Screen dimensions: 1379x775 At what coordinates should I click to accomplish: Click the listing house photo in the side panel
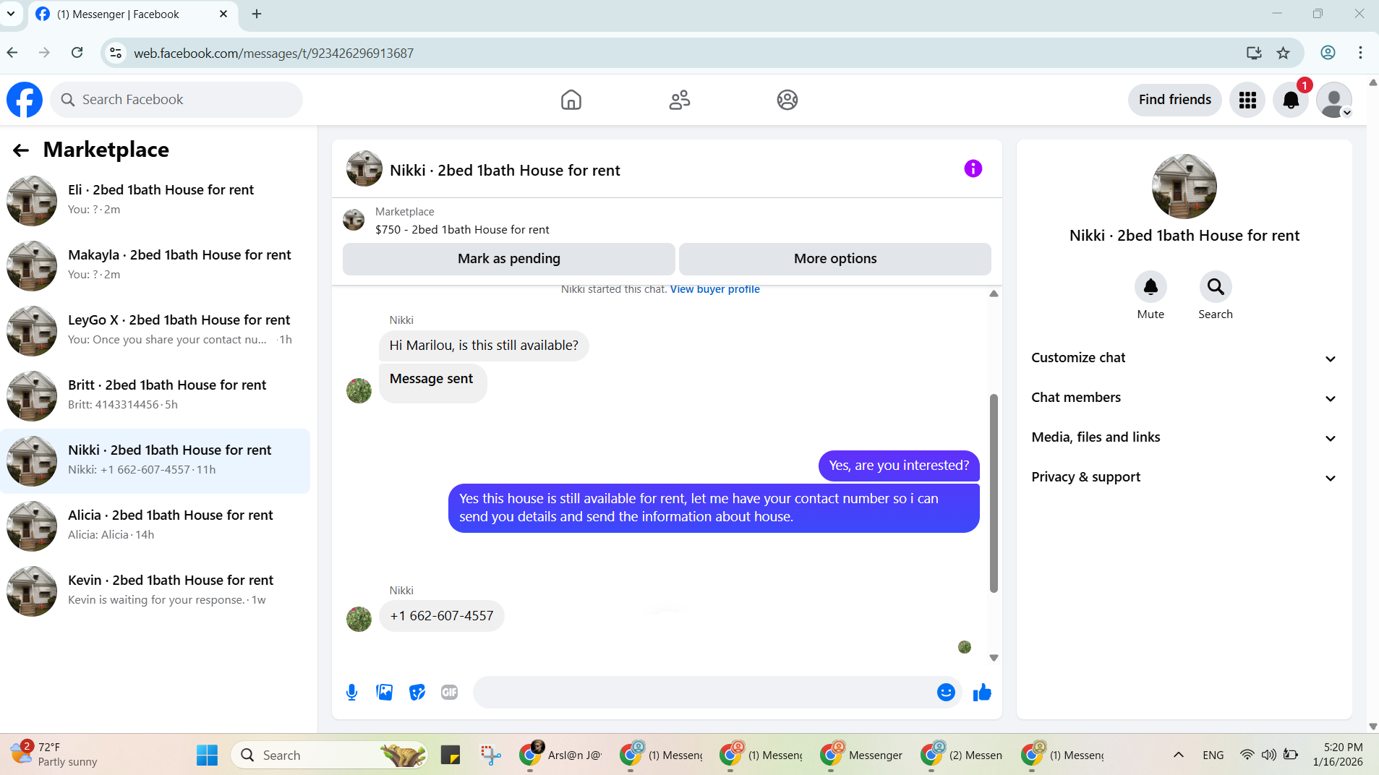coord(1184,187)
